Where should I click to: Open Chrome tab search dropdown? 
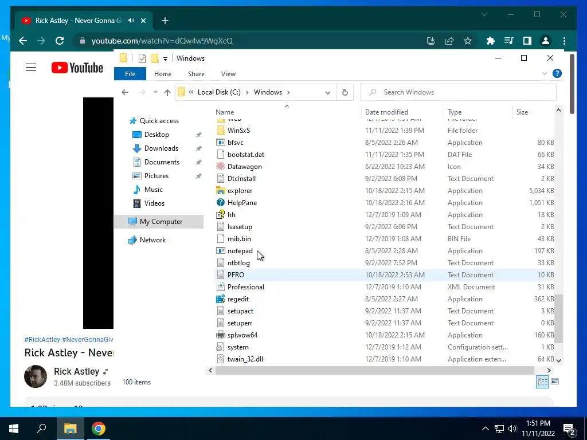coord(484,14)
